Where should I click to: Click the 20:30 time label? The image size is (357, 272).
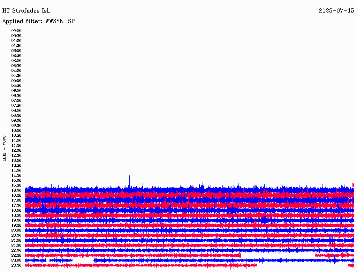(x=16, y=235)
